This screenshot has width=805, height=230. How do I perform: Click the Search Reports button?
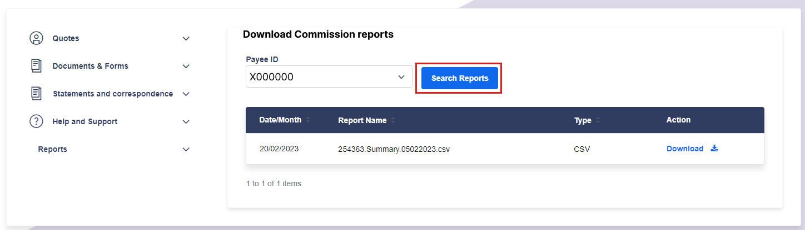click(460, 78)
